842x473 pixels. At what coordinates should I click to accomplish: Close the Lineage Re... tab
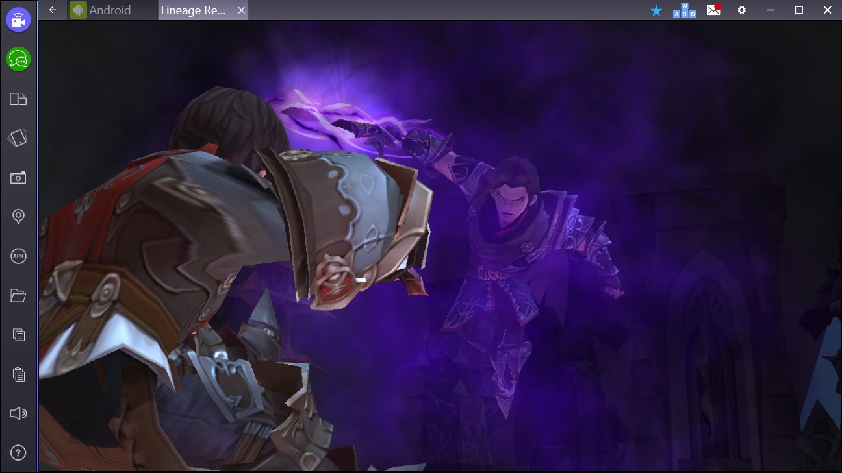coord(242,10)
